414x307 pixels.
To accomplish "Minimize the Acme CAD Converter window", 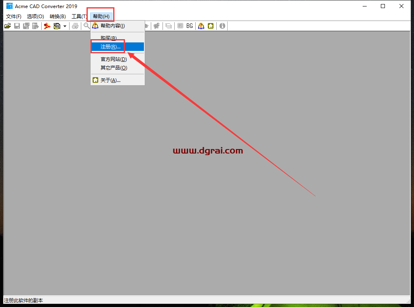I will point(365,6).
